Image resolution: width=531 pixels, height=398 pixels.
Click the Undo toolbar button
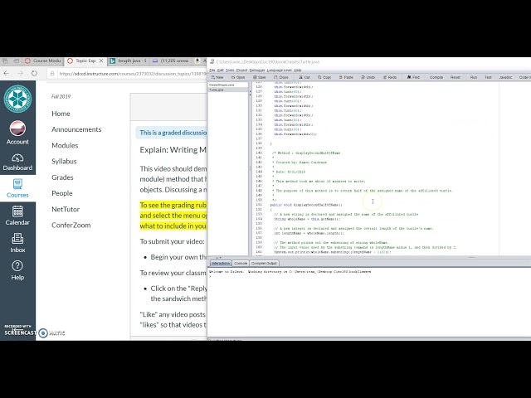368,77
